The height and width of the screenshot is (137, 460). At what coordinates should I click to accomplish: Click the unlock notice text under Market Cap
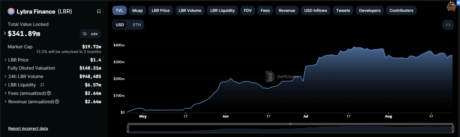click(x=68, y=52)
